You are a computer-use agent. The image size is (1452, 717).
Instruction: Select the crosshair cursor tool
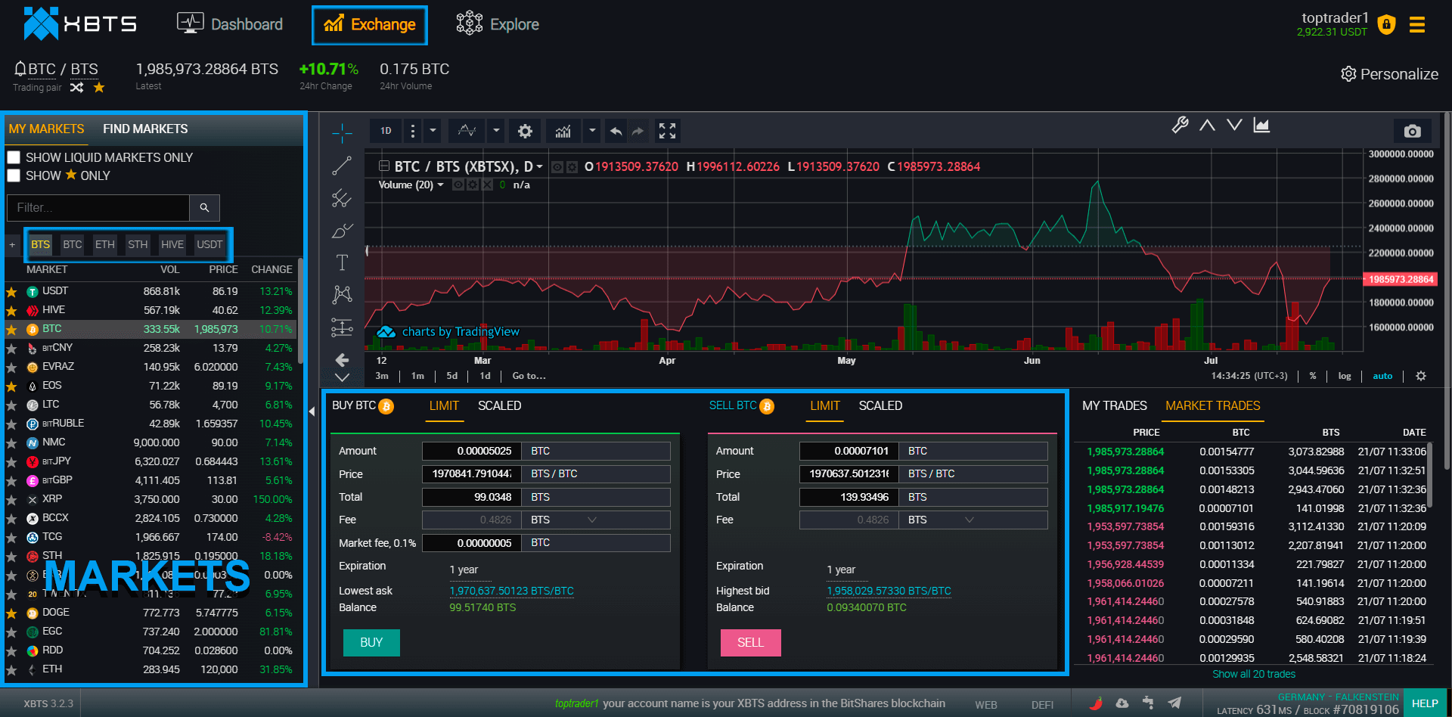(x=342, y=133)
